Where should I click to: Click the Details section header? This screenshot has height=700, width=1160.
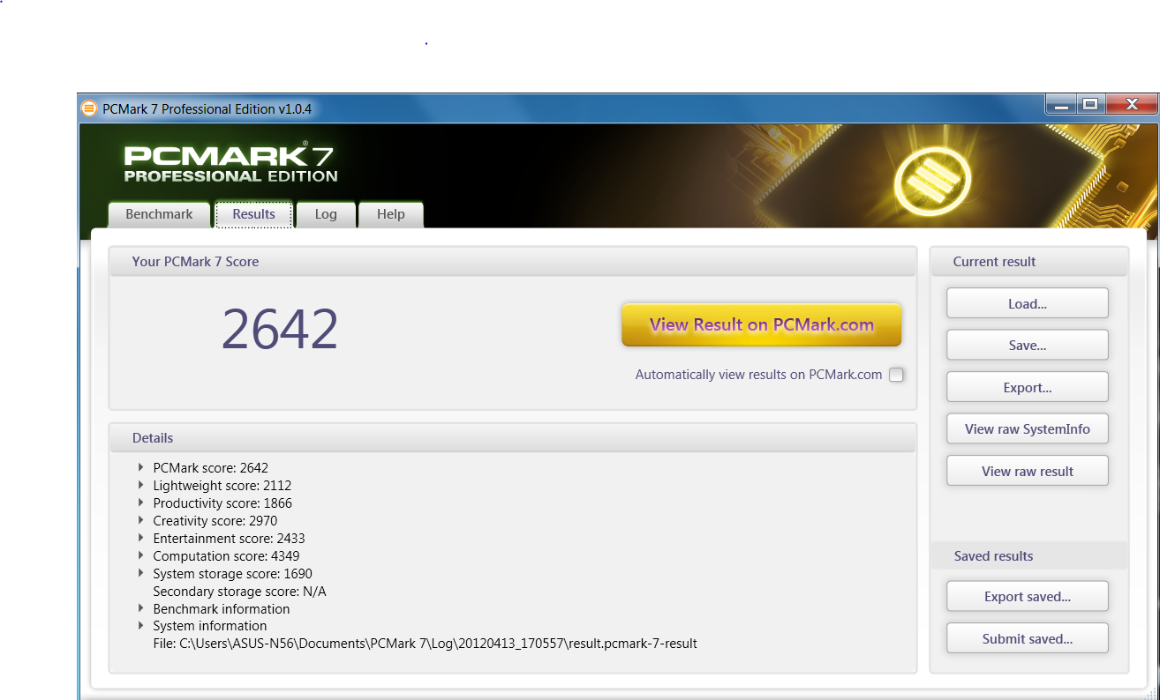[512, 438]
